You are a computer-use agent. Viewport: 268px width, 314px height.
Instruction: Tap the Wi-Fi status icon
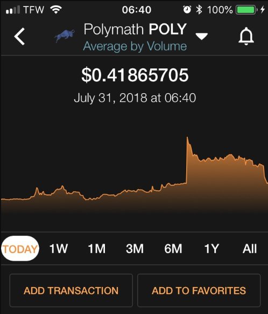click(56, 9)
